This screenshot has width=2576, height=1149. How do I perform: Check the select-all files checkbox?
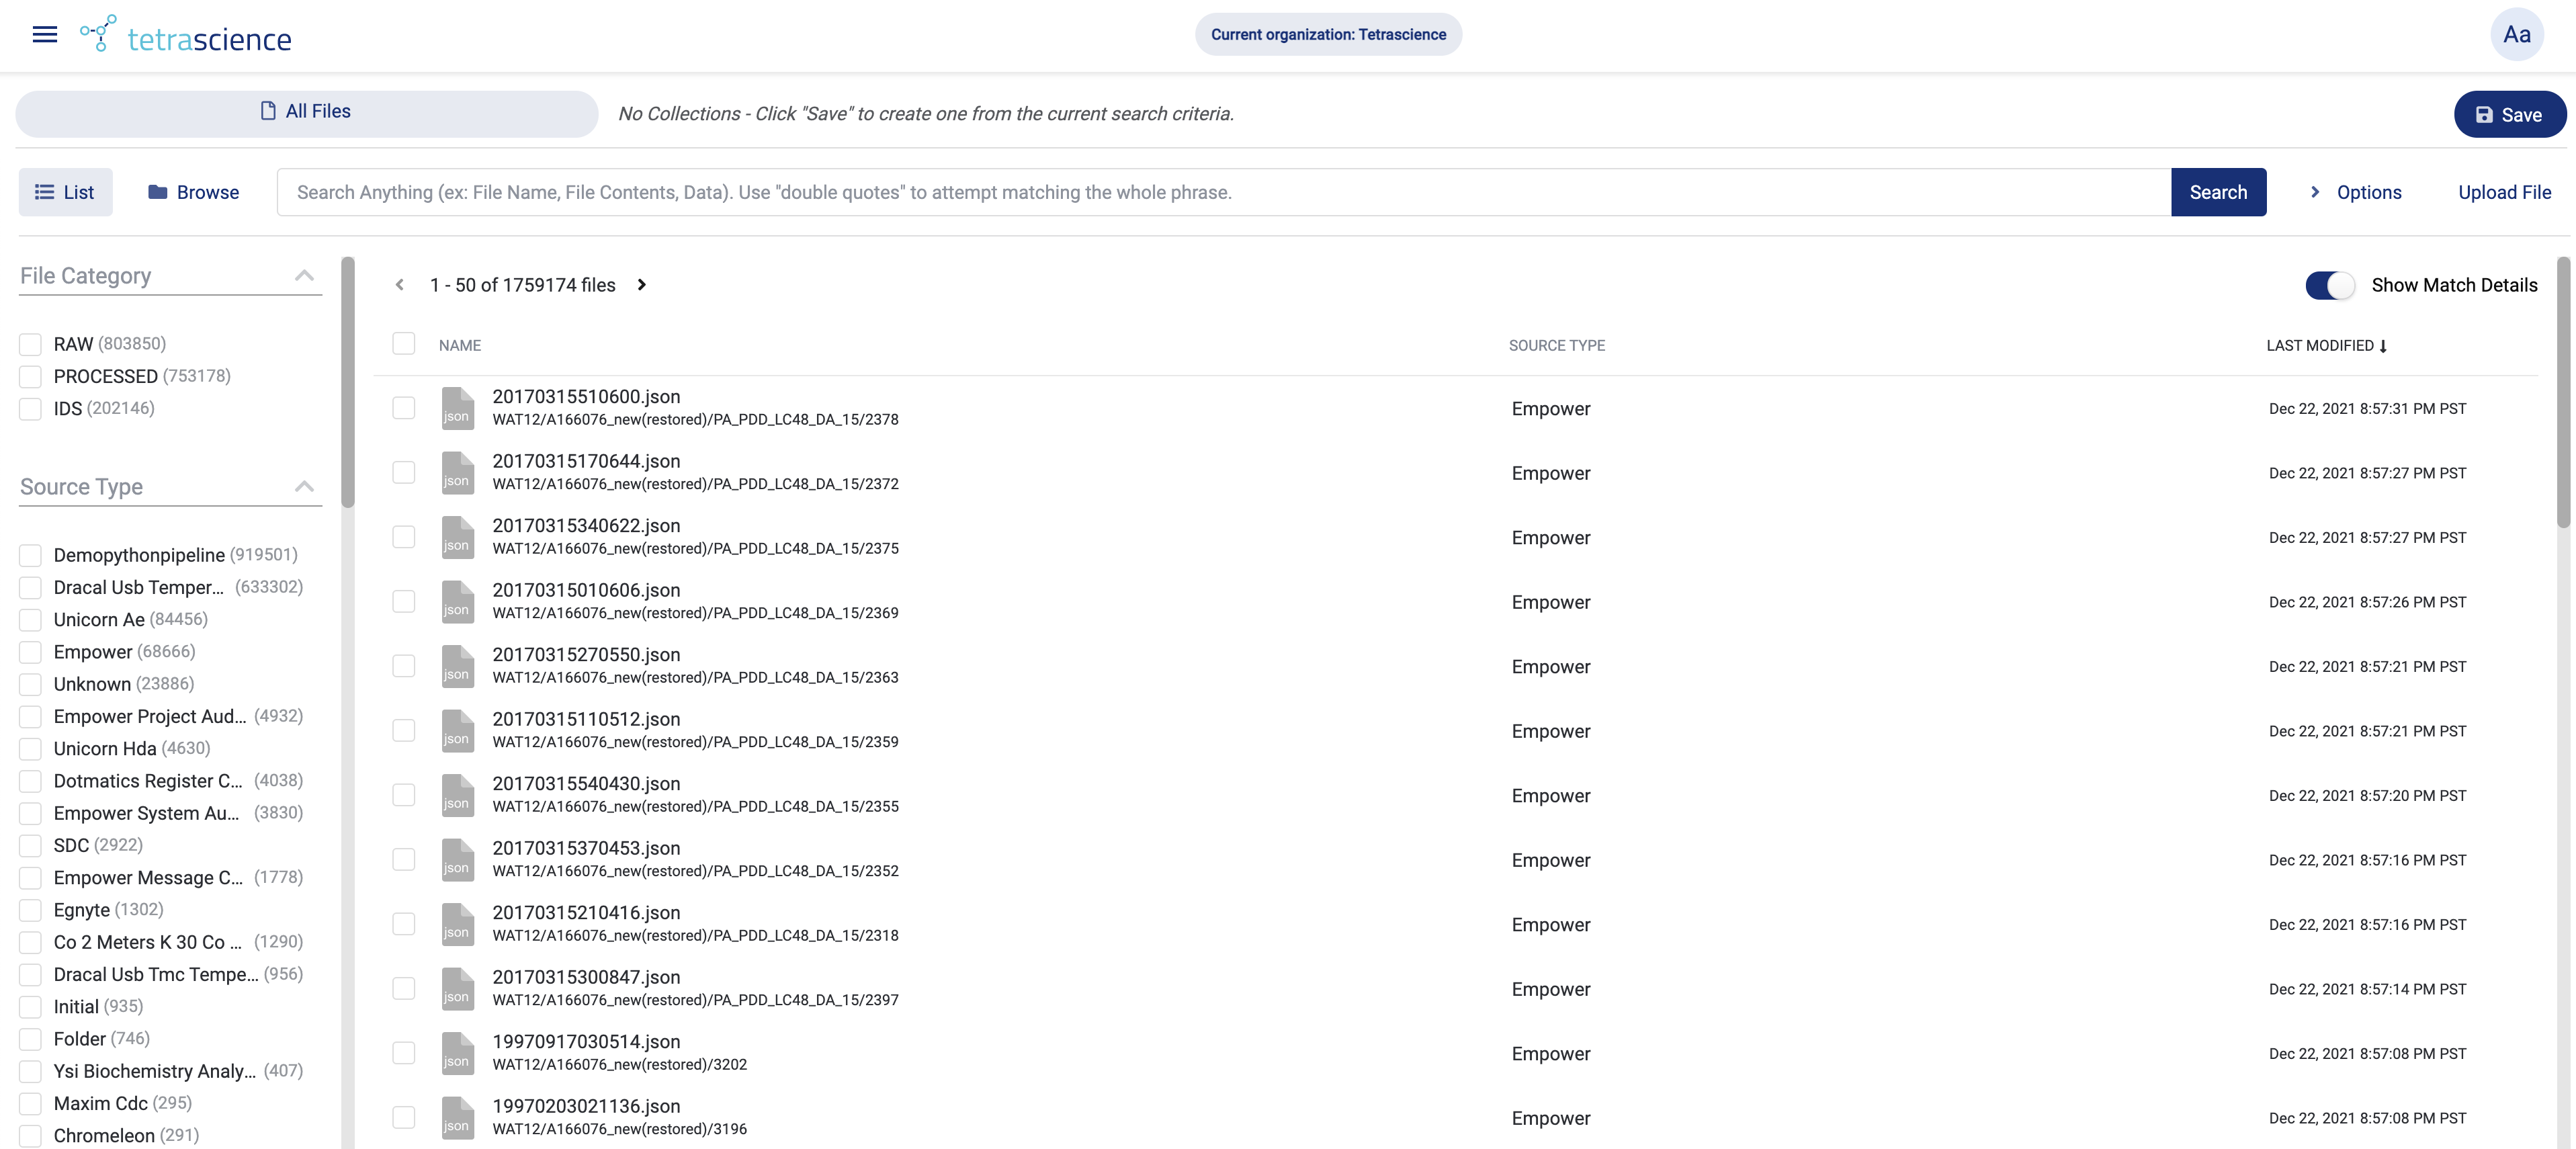pyautogui.click(x=404, y=343)
